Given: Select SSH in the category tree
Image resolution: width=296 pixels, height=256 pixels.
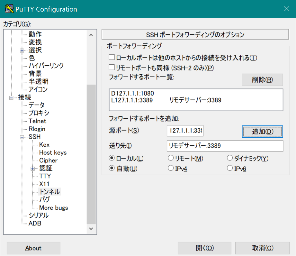Looking at the screenshot, I should point(34,137).
